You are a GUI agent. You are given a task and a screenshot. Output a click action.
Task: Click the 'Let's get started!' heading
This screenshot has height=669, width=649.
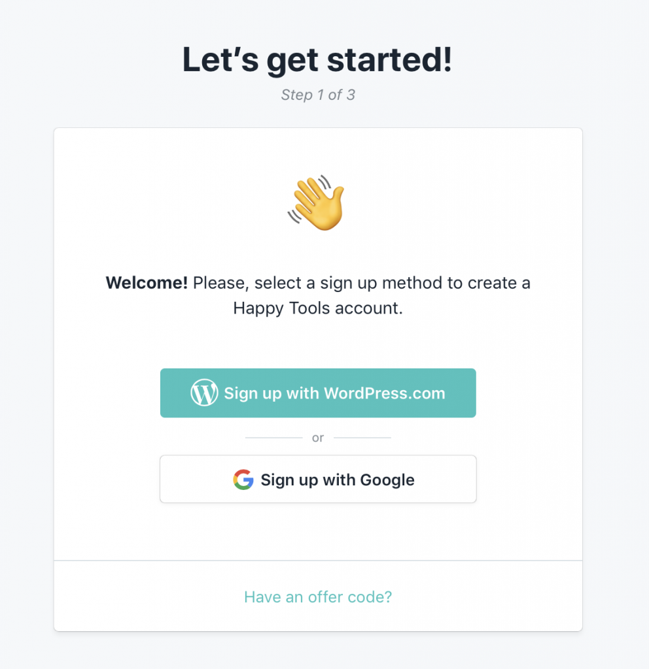[x=317, y=60]
